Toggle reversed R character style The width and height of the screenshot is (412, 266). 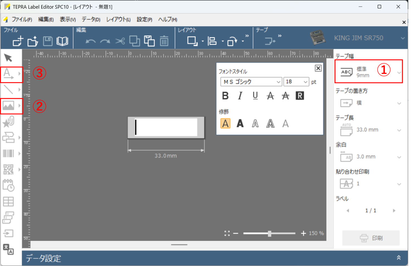click(300, 96)
